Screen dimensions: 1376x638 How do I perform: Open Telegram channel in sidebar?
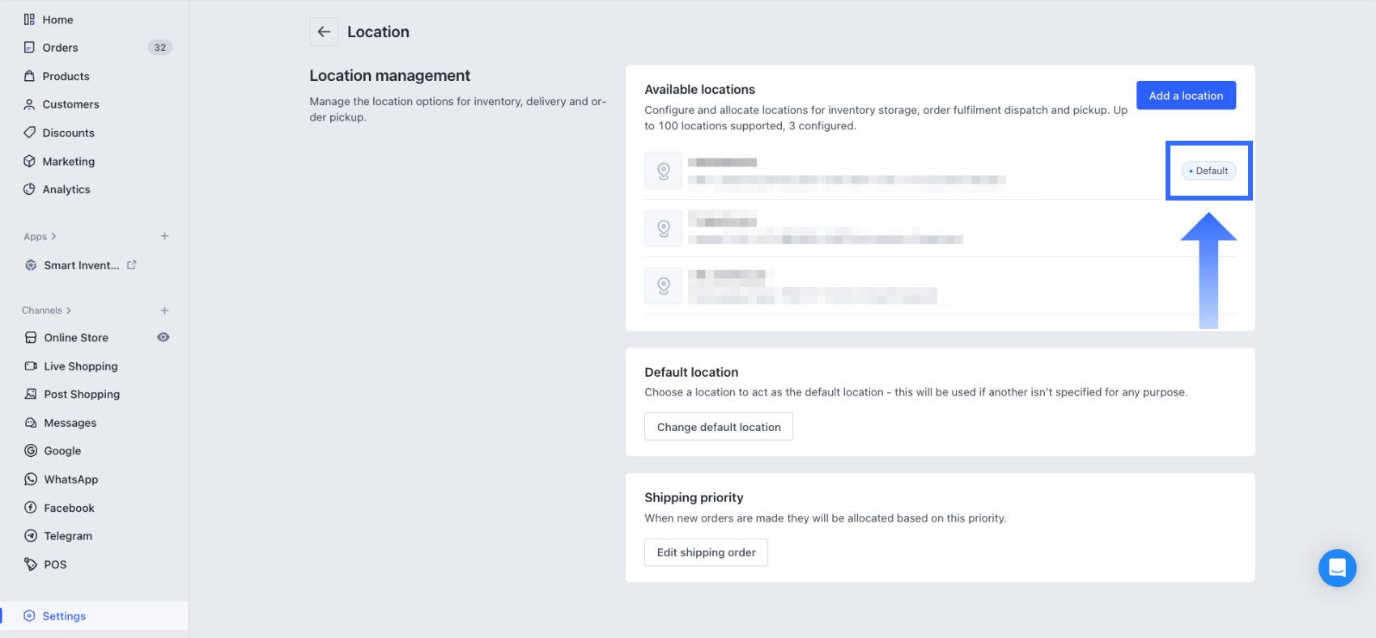(x=68, y=536)
